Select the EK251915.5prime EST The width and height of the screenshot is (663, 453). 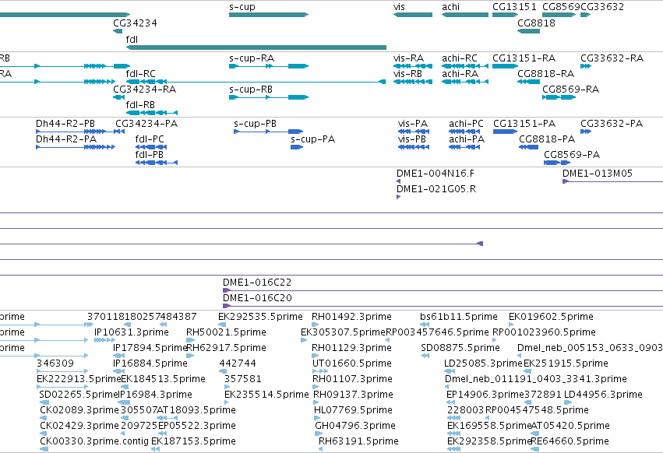point(527,371)
